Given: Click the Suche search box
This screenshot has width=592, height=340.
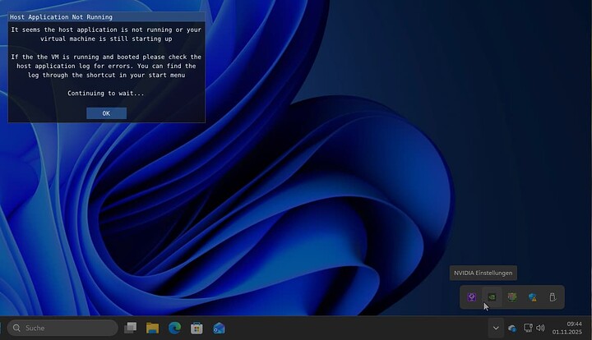Looking at the screenshot, I should coord(64,328).
